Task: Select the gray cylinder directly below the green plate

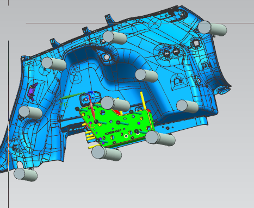Action: (107, 153)
